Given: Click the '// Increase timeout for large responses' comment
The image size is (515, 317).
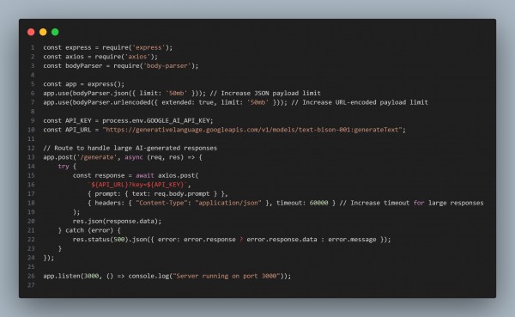Looking at the screenshot, I should pos(411,203).
